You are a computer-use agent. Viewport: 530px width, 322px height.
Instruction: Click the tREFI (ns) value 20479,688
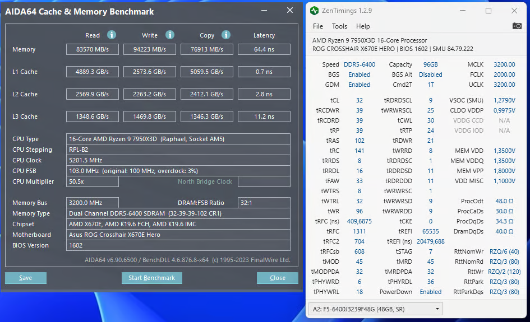pos(430,242)
